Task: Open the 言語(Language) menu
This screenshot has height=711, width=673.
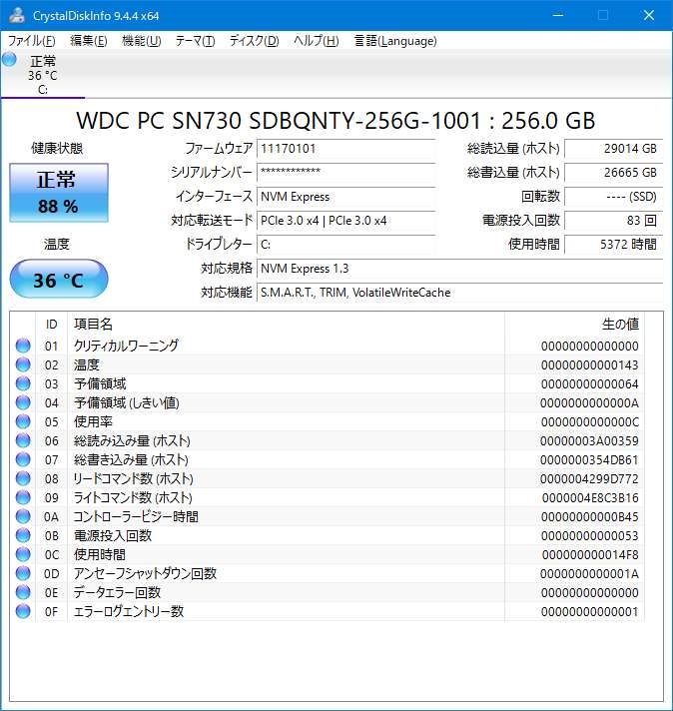Action: click(395, 41)
